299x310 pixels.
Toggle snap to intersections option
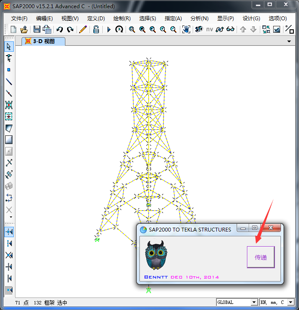(x=9, y=255)
